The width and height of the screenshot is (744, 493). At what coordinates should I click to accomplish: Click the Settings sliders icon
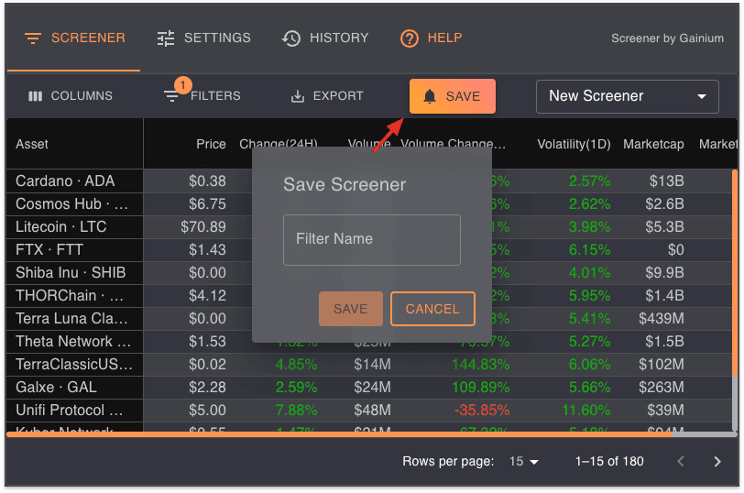166,38
